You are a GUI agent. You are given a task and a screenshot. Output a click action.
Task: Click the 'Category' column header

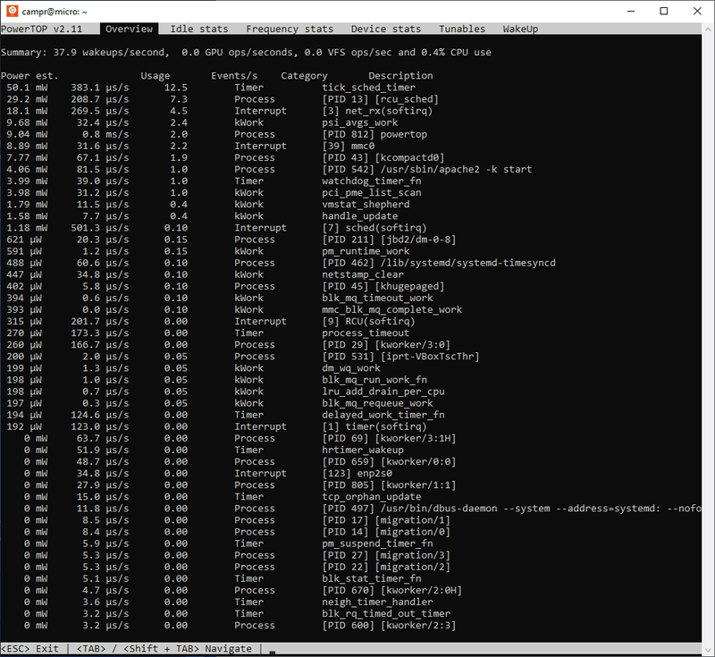pyautogui.click(x=304, y=76)
